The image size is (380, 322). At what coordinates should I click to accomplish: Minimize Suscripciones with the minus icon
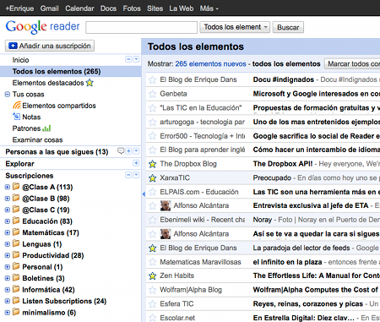tap(128, 175)
